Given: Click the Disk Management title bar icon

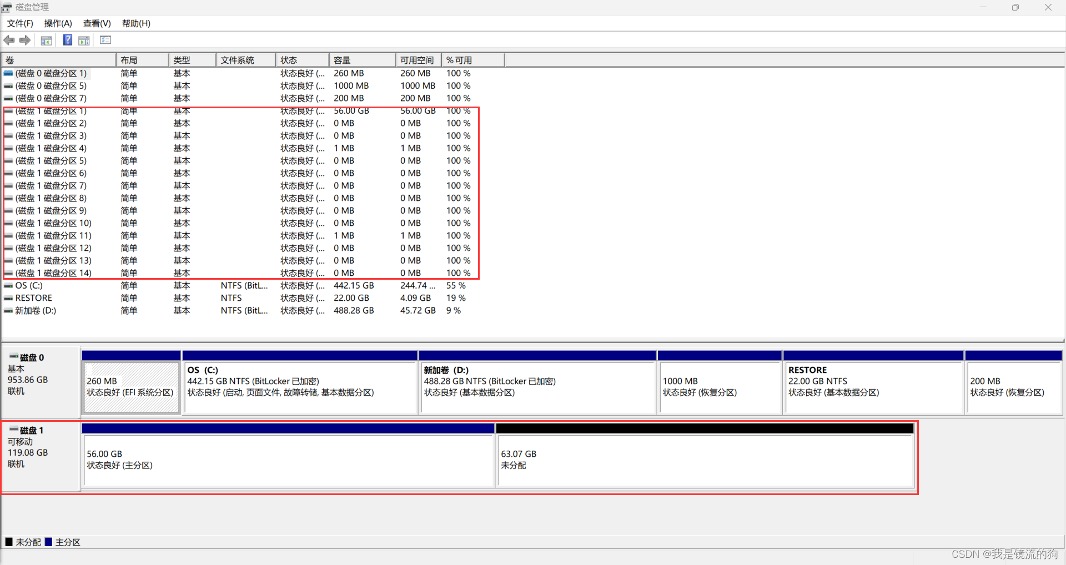Looking at the screenshot, I should click(x=7, y=7).
